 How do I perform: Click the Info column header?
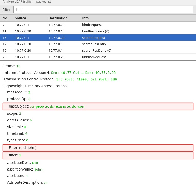85,18
